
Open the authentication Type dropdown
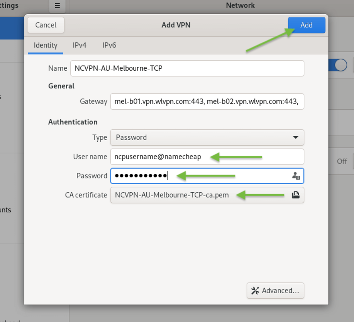click(x=207, y=137)
